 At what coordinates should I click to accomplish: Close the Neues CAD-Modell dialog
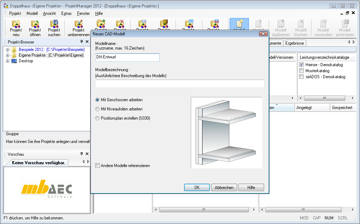pos(263,34)
